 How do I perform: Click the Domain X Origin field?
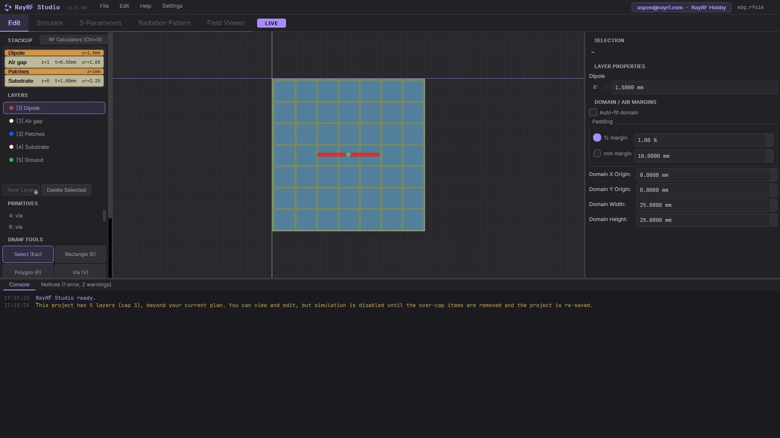tap(703, 175)
